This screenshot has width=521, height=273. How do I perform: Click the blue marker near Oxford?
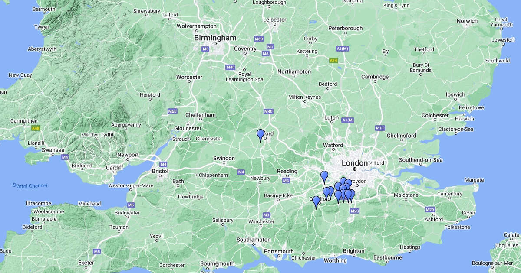pyautogui.click(x=260, y=136)
